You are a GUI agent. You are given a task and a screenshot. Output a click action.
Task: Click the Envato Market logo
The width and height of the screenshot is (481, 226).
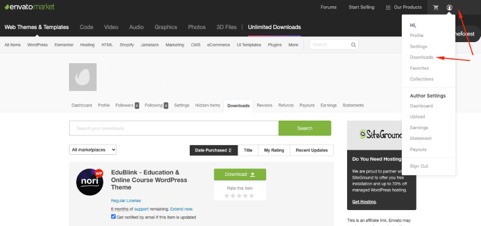coord(30,7)
